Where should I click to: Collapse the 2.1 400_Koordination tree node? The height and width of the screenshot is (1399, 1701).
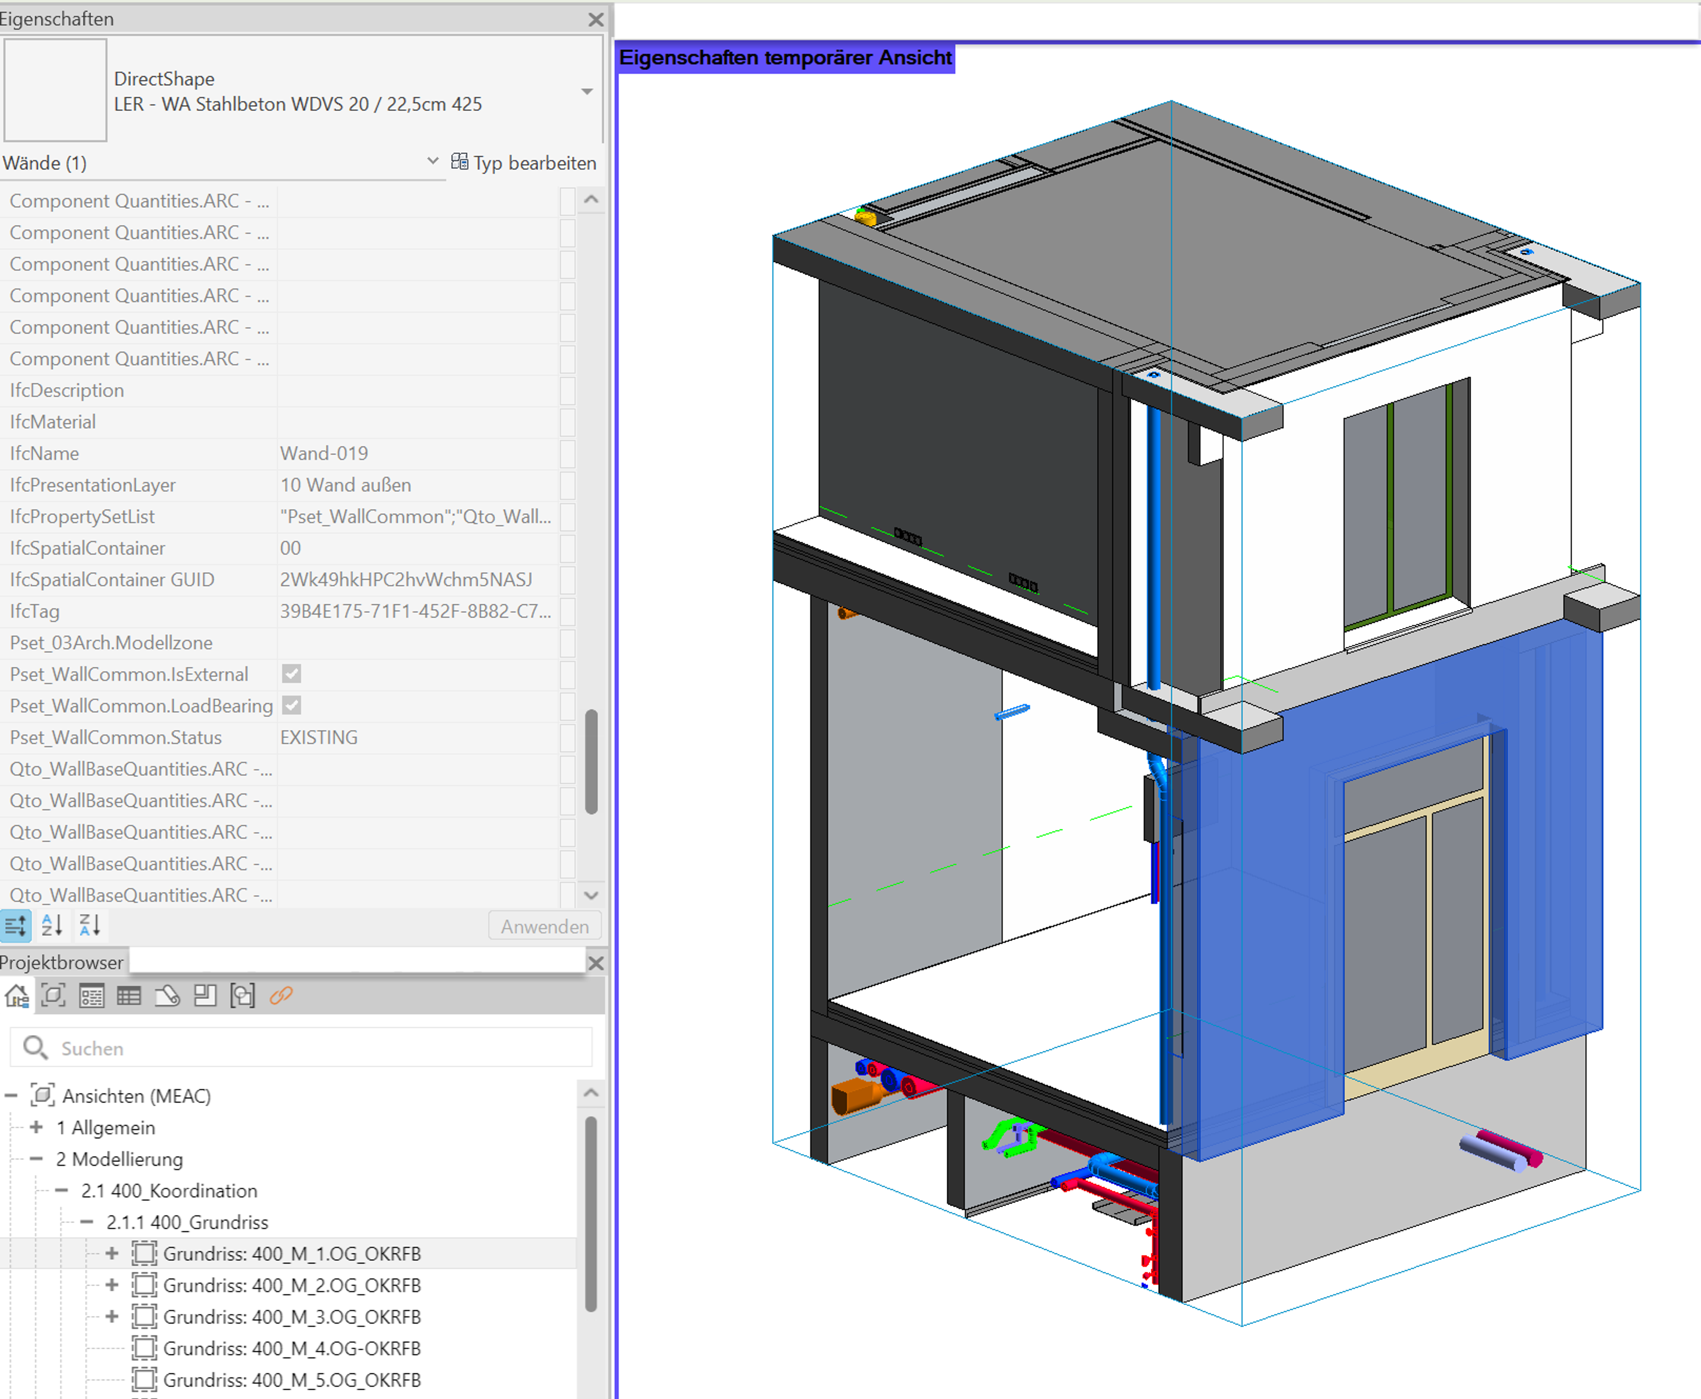61,1190
